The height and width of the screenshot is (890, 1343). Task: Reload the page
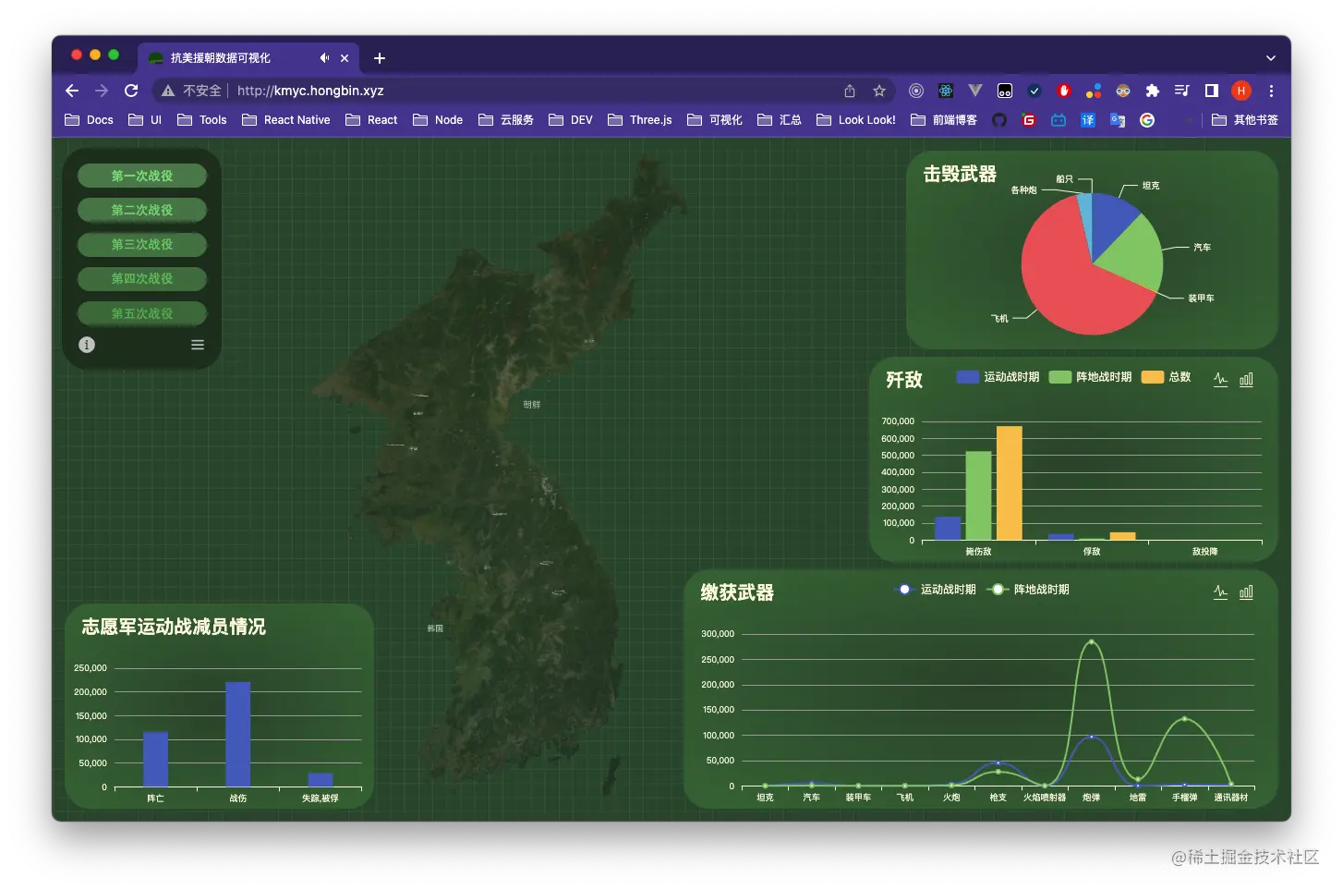(131, 90)
